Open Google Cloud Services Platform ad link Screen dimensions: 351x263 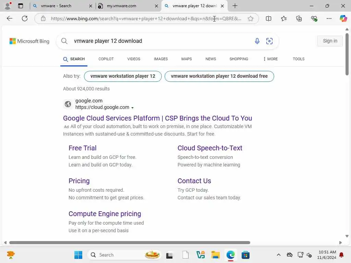[x=157, y=118]
